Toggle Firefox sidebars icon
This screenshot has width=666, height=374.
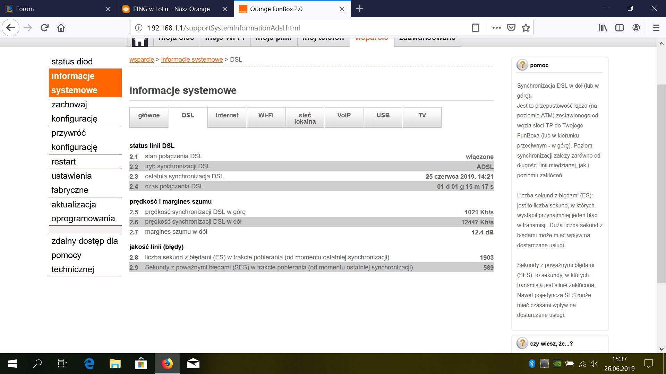(x=620, y=28)
